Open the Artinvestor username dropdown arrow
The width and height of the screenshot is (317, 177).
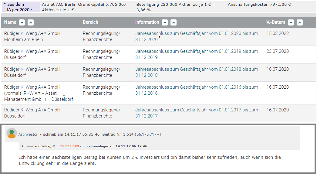coord(41,134)
